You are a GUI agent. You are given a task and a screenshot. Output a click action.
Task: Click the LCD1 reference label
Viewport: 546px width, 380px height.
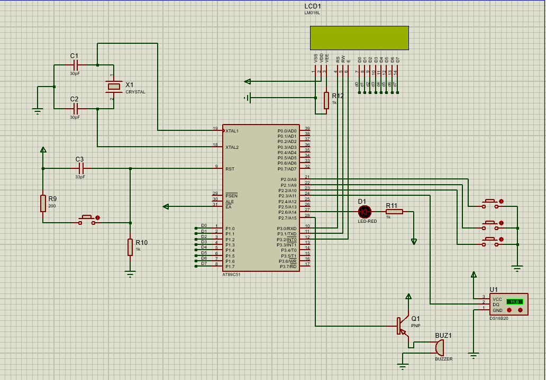pyautogui.click(x=313, y=6)
